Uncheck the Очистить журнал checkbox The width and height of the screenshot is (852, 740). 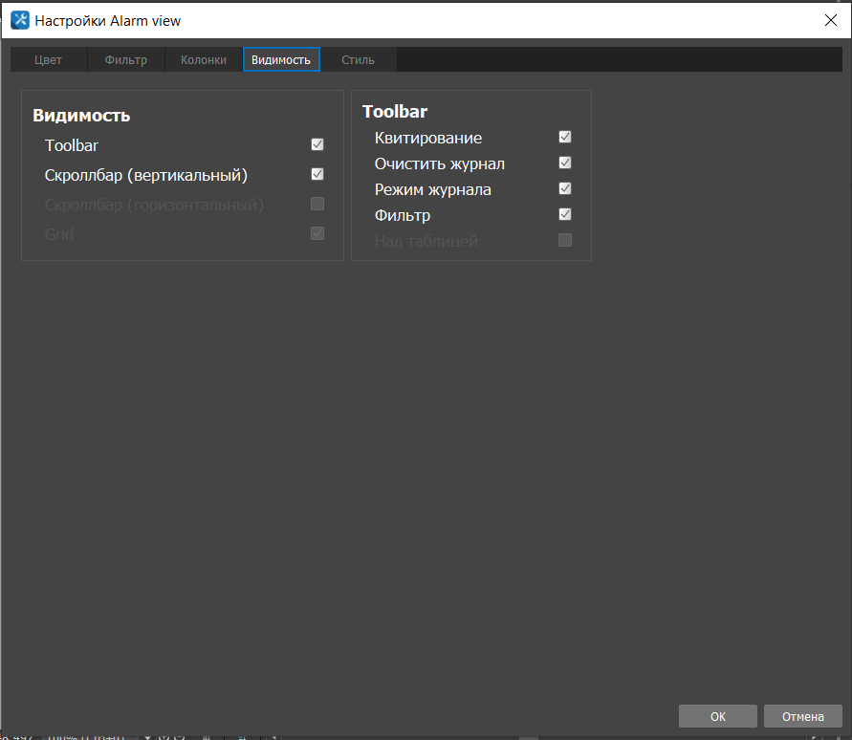(565, 163)
